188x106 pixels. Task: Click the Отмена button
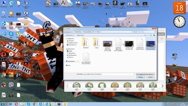coord(150,77)
